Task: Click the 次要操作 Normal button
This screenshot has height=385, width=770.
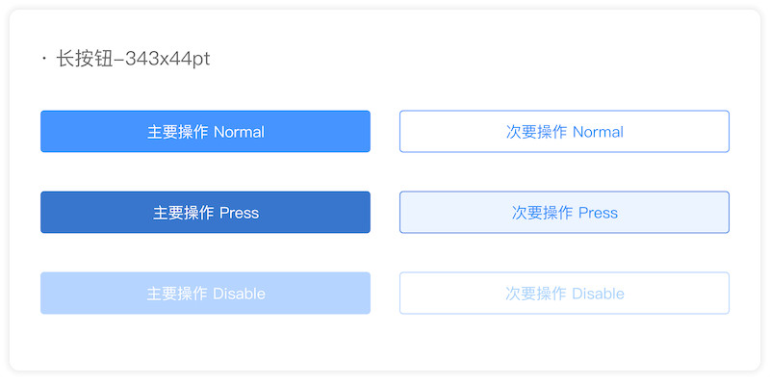Action: pyautogui.click(x=564, y=132)
